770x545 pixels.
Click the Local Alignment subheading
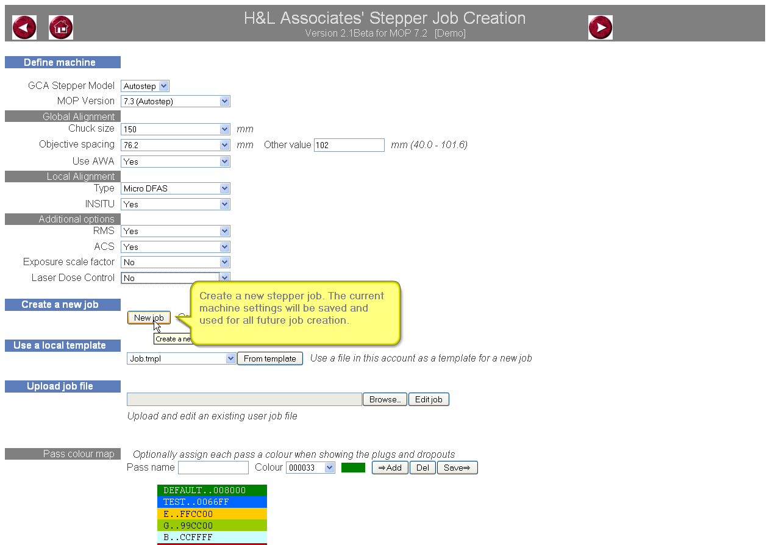coord(63,176)
